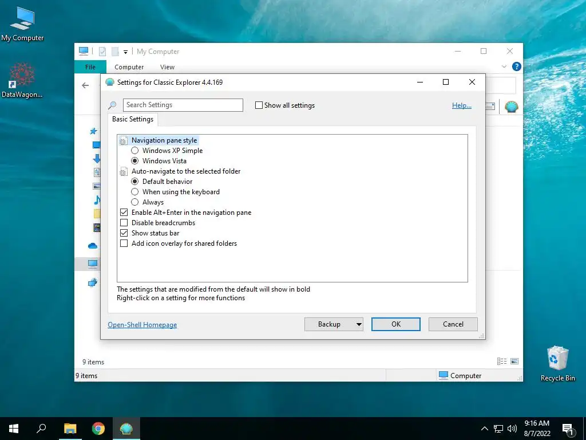
Task: Open File Explorer from the taskbar
Action: (70, 429)
